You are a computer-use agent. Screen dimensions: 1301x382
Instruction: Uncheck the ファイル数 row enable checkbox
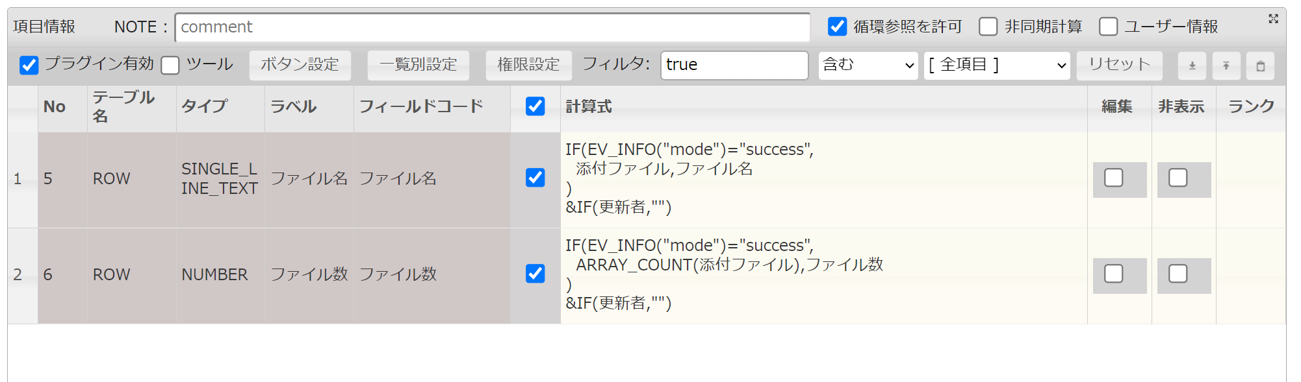(x=535, y=274)
